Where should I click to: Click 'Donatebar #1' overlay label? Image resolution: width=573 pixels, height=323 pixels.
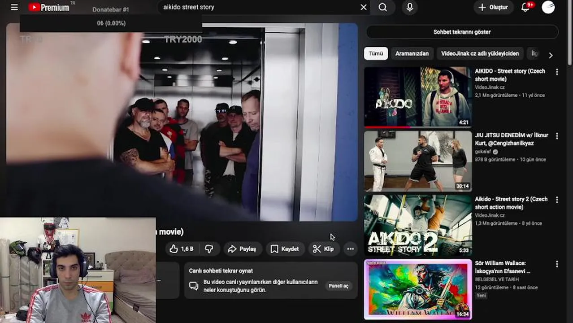tap(111, 9)
